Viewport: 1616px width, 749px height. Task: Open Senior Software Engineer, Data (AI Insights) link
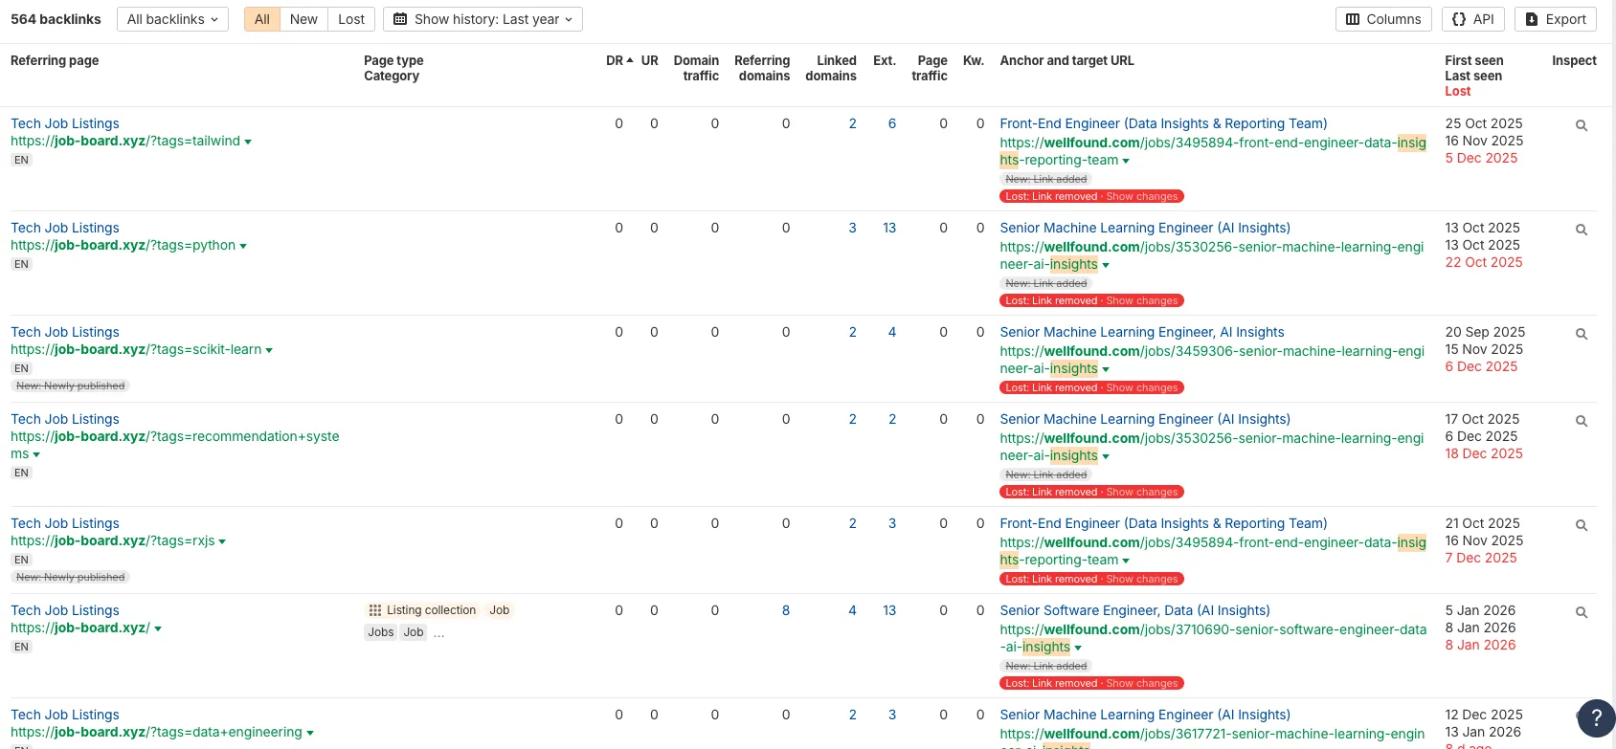pyautogui.click(x=1134, y=610)
